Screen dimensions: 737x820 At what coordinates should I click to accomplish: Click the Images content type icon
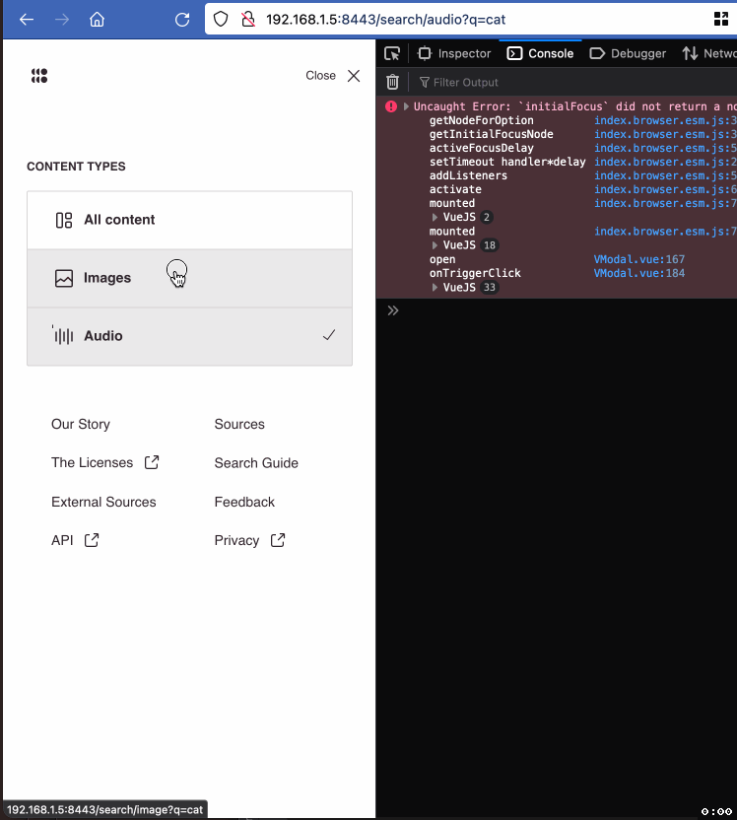click(x=64, y=277)
